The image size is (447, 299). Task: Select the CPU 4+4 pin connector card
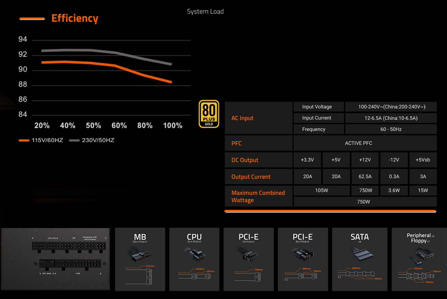tap(194, 259)
